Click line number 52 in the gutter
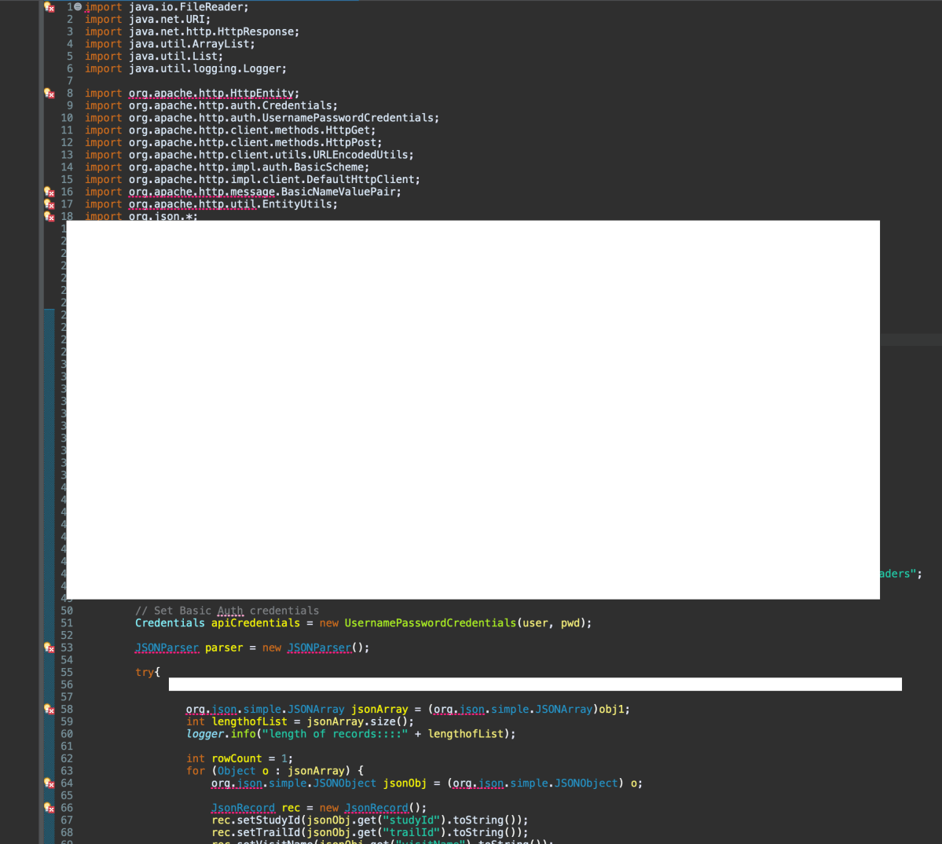The image size is (942, 844). point(67,636)
